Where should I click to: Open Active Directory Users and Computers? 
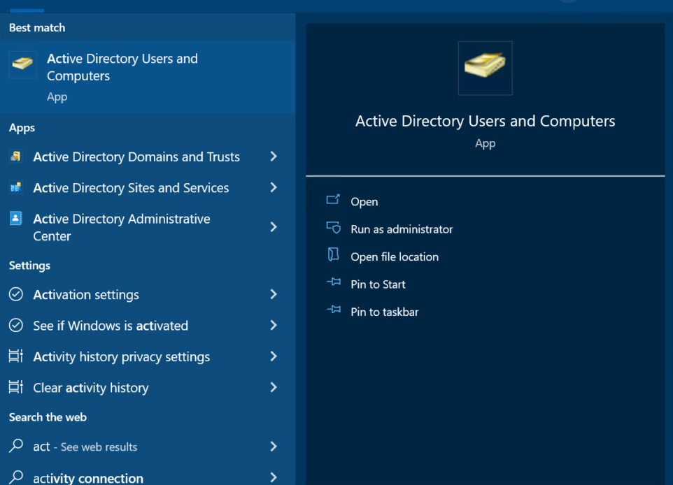tap(364, 202)
